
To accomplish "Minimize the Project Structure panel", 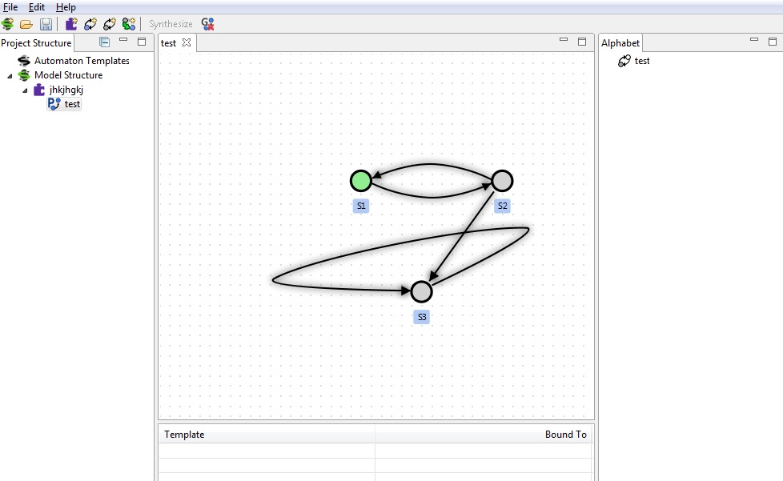I will 123,39.
